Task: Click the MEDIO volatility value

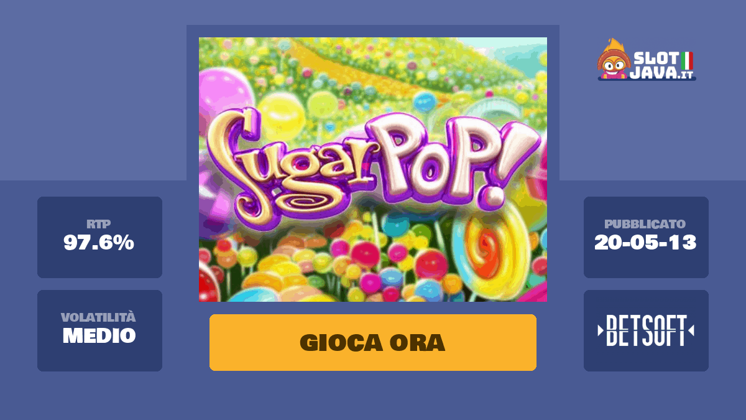Action: click(99, 336)
